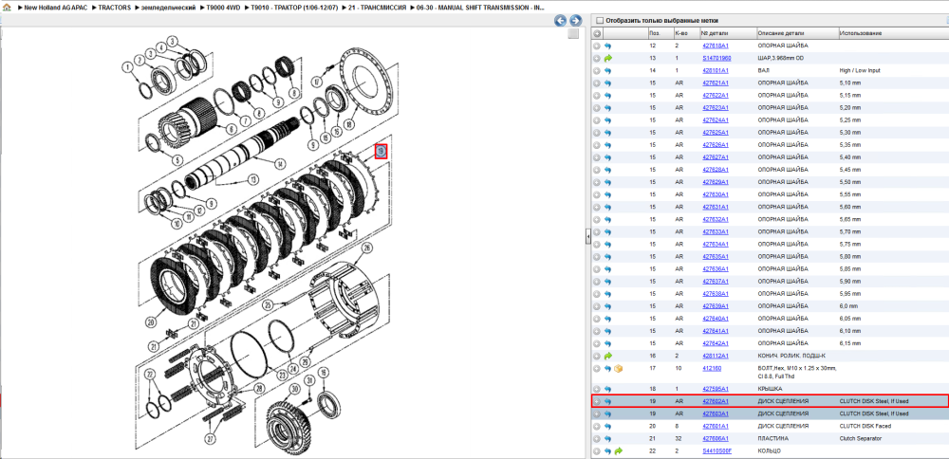The height and width of the screenshot is (459, 949).
Task: Click blue arrow icon for part 427601A1
Action: coord(608,426)
